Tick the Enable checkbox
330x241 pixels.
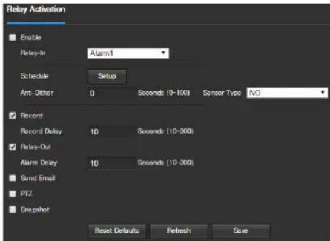click(x=13, y=38)
